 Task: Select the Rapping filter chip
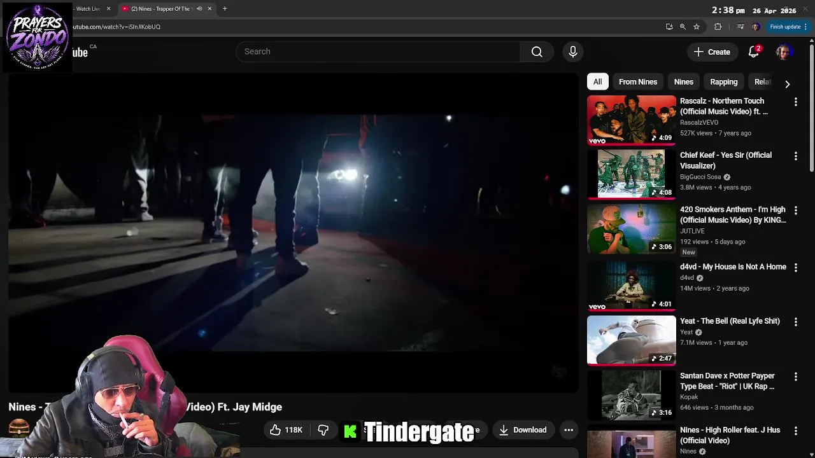click(724, 81)
